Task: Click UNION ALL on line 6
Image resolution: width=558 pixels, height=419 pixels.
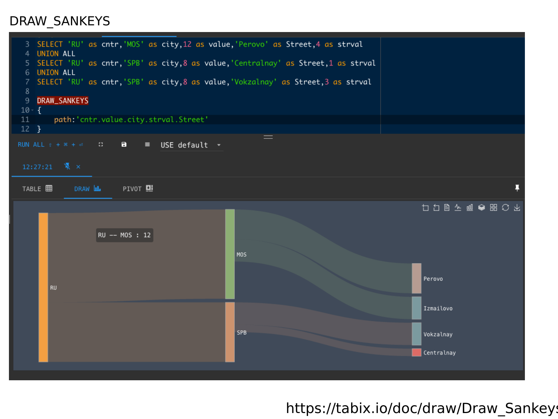Action: [x=56, y=73]
